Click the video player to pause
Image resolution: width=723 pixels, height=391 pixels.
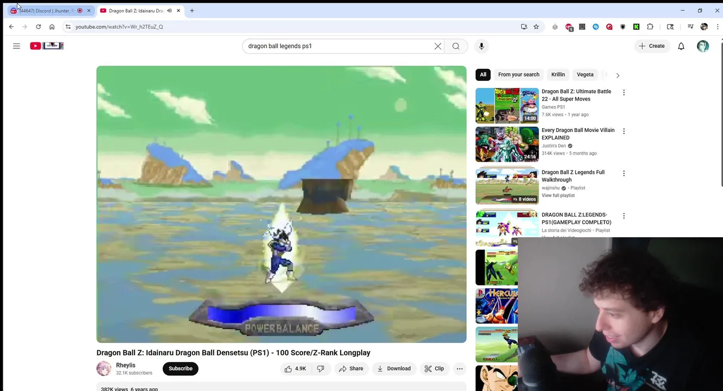[x=281, y=204]
